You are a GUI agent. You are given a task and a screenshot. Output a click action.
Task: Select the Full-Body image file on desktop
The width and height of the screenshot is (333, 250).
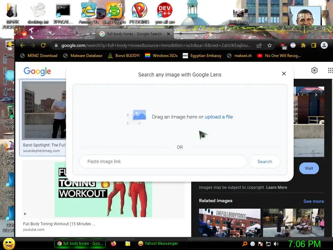[240, 16]
